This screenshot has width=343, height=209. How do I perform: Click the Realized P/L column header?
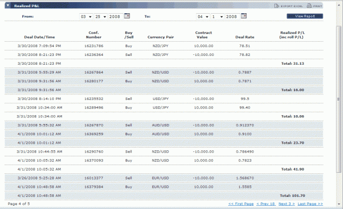click(x=293, y=35)
